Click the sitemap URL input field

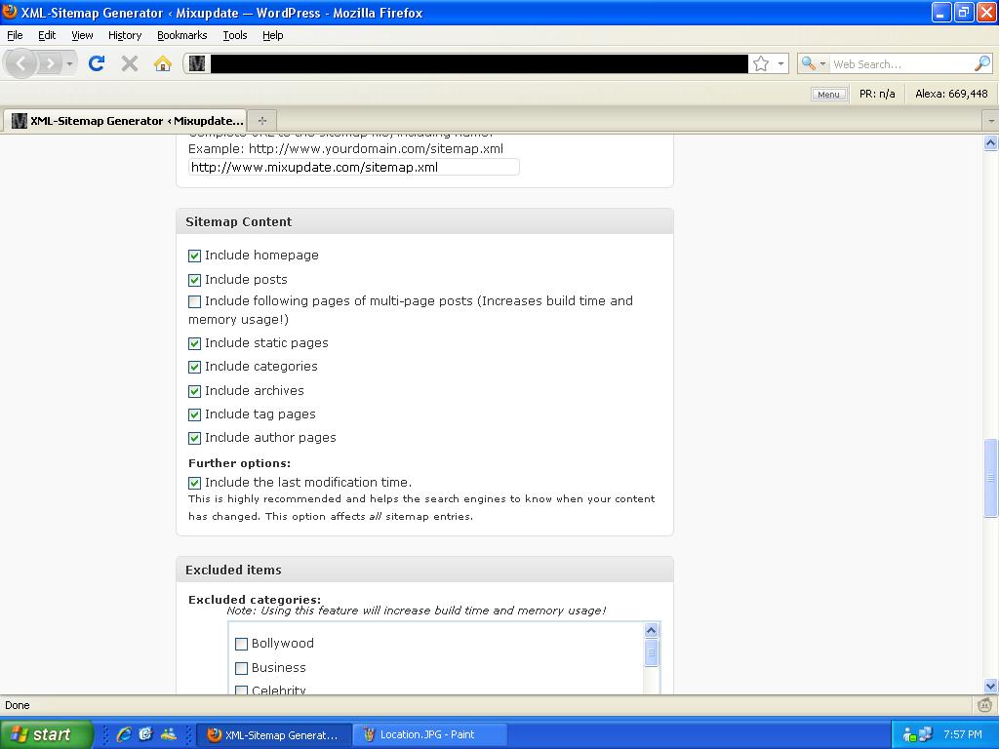(x=353, y=168)
